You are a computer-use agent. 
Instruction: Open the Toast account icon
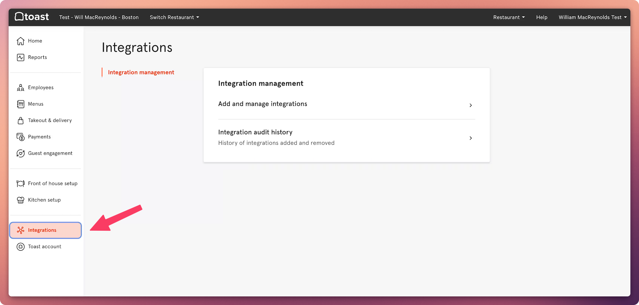(21, 247)
